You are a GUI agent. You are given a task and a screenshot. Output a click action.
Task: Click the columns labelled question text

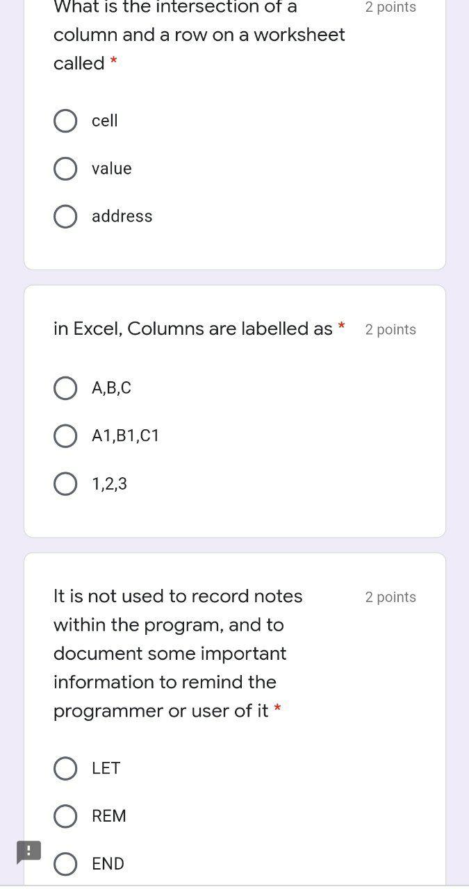click(x=195, y=329)
